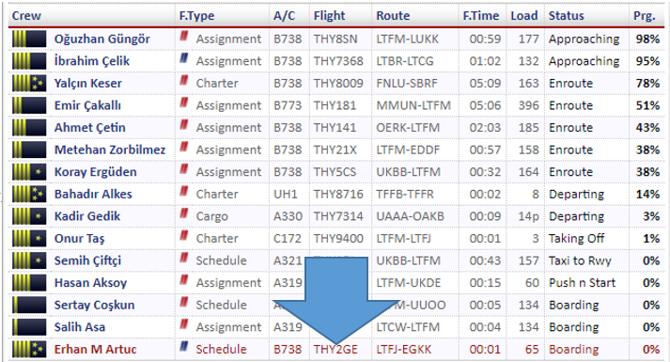Open pilot Metehan Zorbilmez's profile link
670x362 pixels.
click(110, 150)
